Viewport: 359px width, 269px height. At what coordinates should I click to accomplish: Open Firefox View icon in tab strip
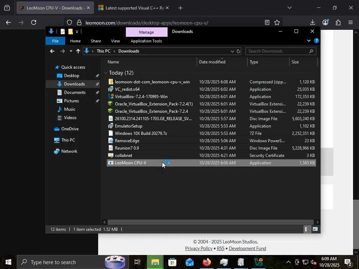click(x=7, y=8)
